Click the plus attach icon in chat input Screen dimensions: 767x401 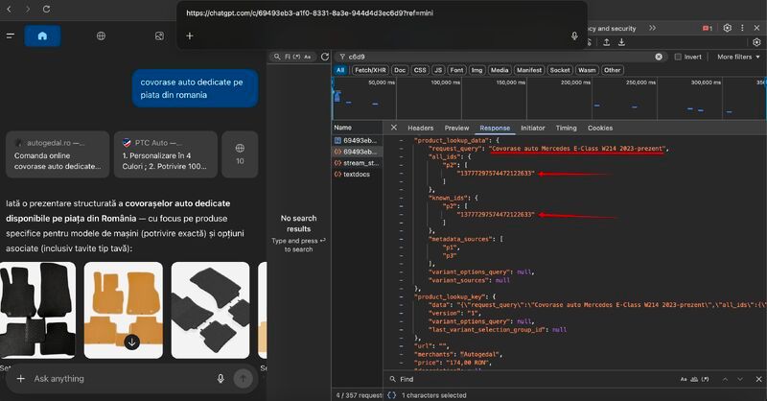point(20,379)
